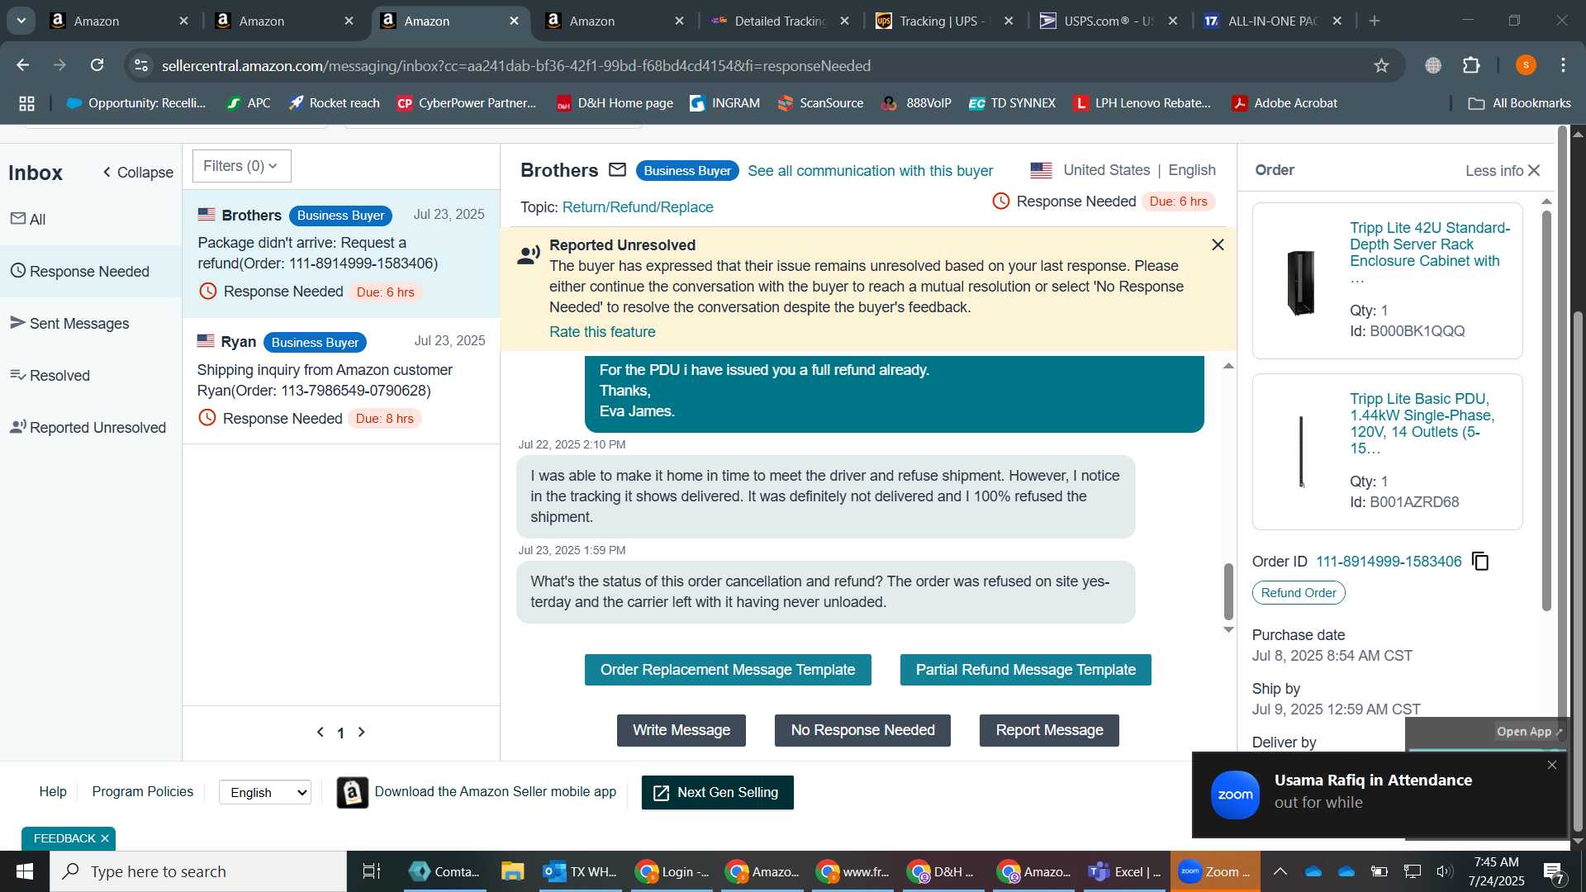Reload the page
1586x892 pixels.
[97, 65]
